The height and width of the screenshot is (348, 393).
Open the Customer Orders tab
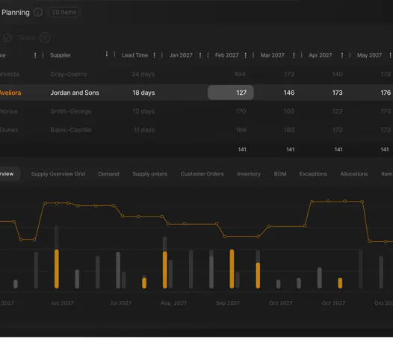point(202,174)
